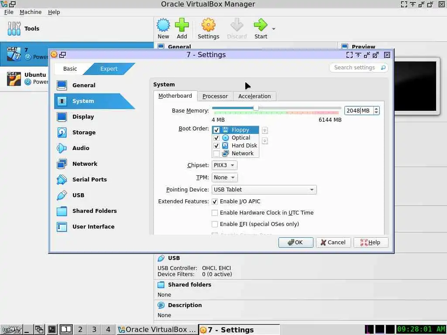Enable Hardware Clock in UTC Time

click(x=215, y=213)
